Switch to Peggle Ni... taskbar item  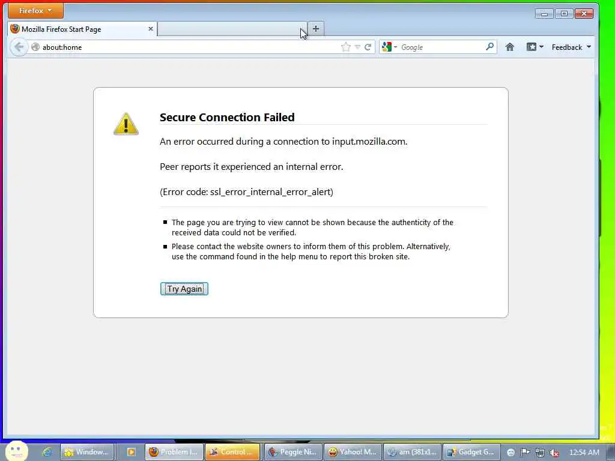tap(293, 452)
